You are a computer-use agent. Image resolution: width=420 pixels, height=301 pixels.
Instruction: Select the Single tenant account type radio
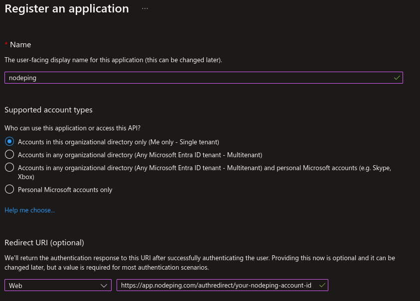point(9,142)
